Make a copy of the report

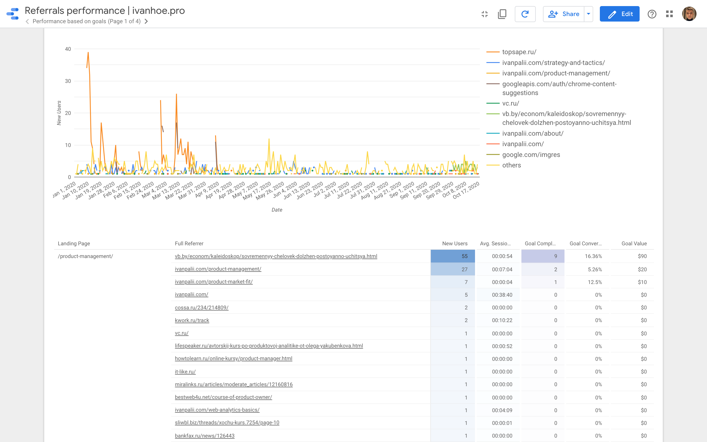coord(502,14)
